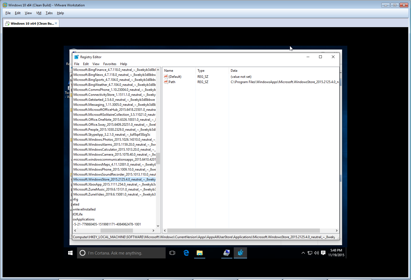
Task: Open the VMware VM menu
Action: (x=39, y=13)
